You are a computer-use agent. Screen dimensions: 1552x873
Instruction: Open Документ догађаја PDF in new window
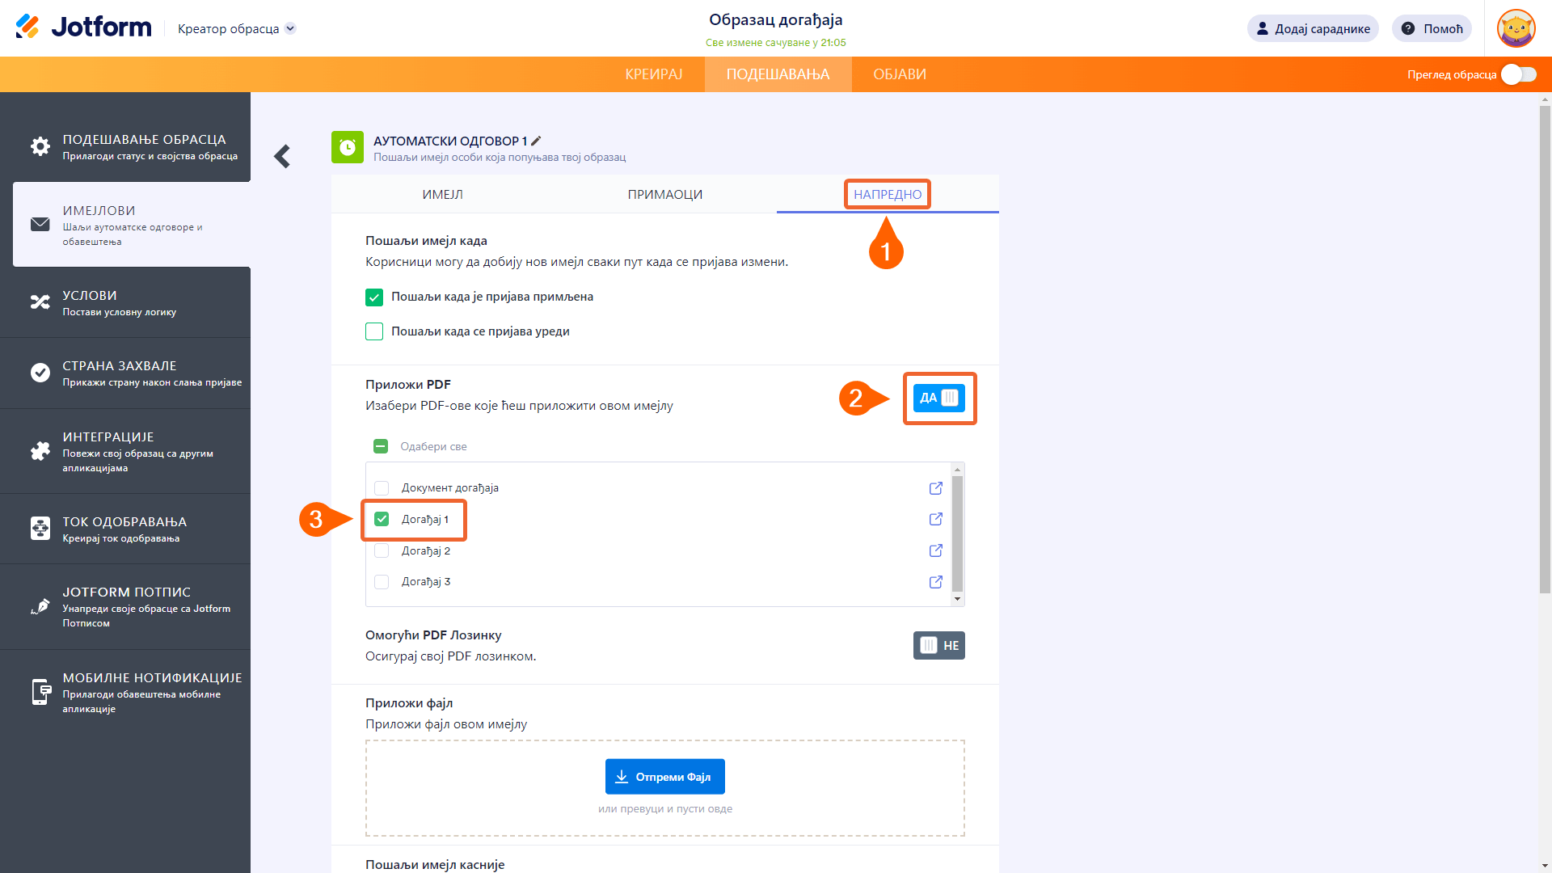pos(935,488)
